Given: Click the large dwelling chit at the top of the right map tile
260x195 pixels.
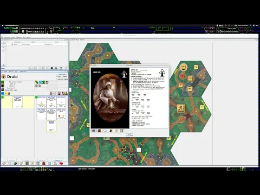Looking at the screenshot, I should [x=183, y=67].
